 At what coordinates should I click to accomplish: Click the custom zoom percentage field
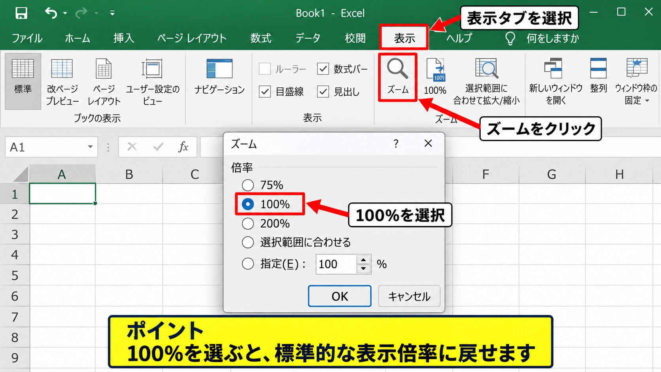click(x=336, y=264)
